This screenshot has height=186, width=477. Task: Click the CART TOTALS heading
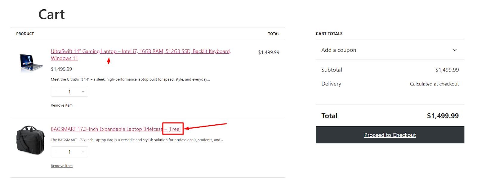click(x=329, y=34)
